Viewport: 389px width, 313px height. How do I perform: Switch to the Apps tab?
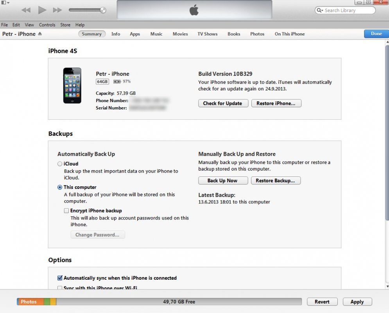click(x=135, y=34)
